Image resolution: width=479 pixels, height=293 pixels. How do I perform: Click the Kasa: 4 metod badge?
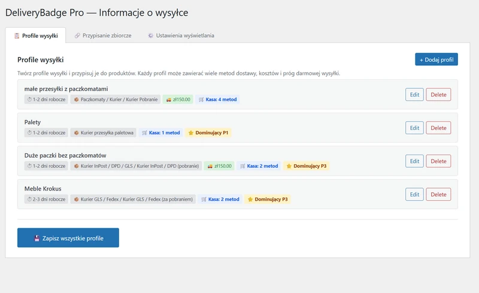[x=217, y=99]
